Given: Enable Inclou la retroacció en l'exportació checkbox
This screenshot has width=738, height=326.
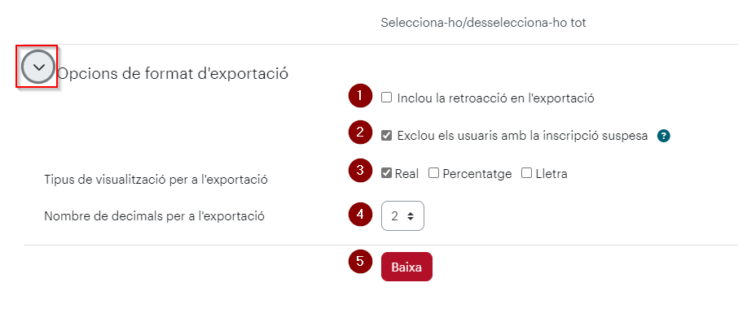Looking at the screenshot, I should coord(386,98).
